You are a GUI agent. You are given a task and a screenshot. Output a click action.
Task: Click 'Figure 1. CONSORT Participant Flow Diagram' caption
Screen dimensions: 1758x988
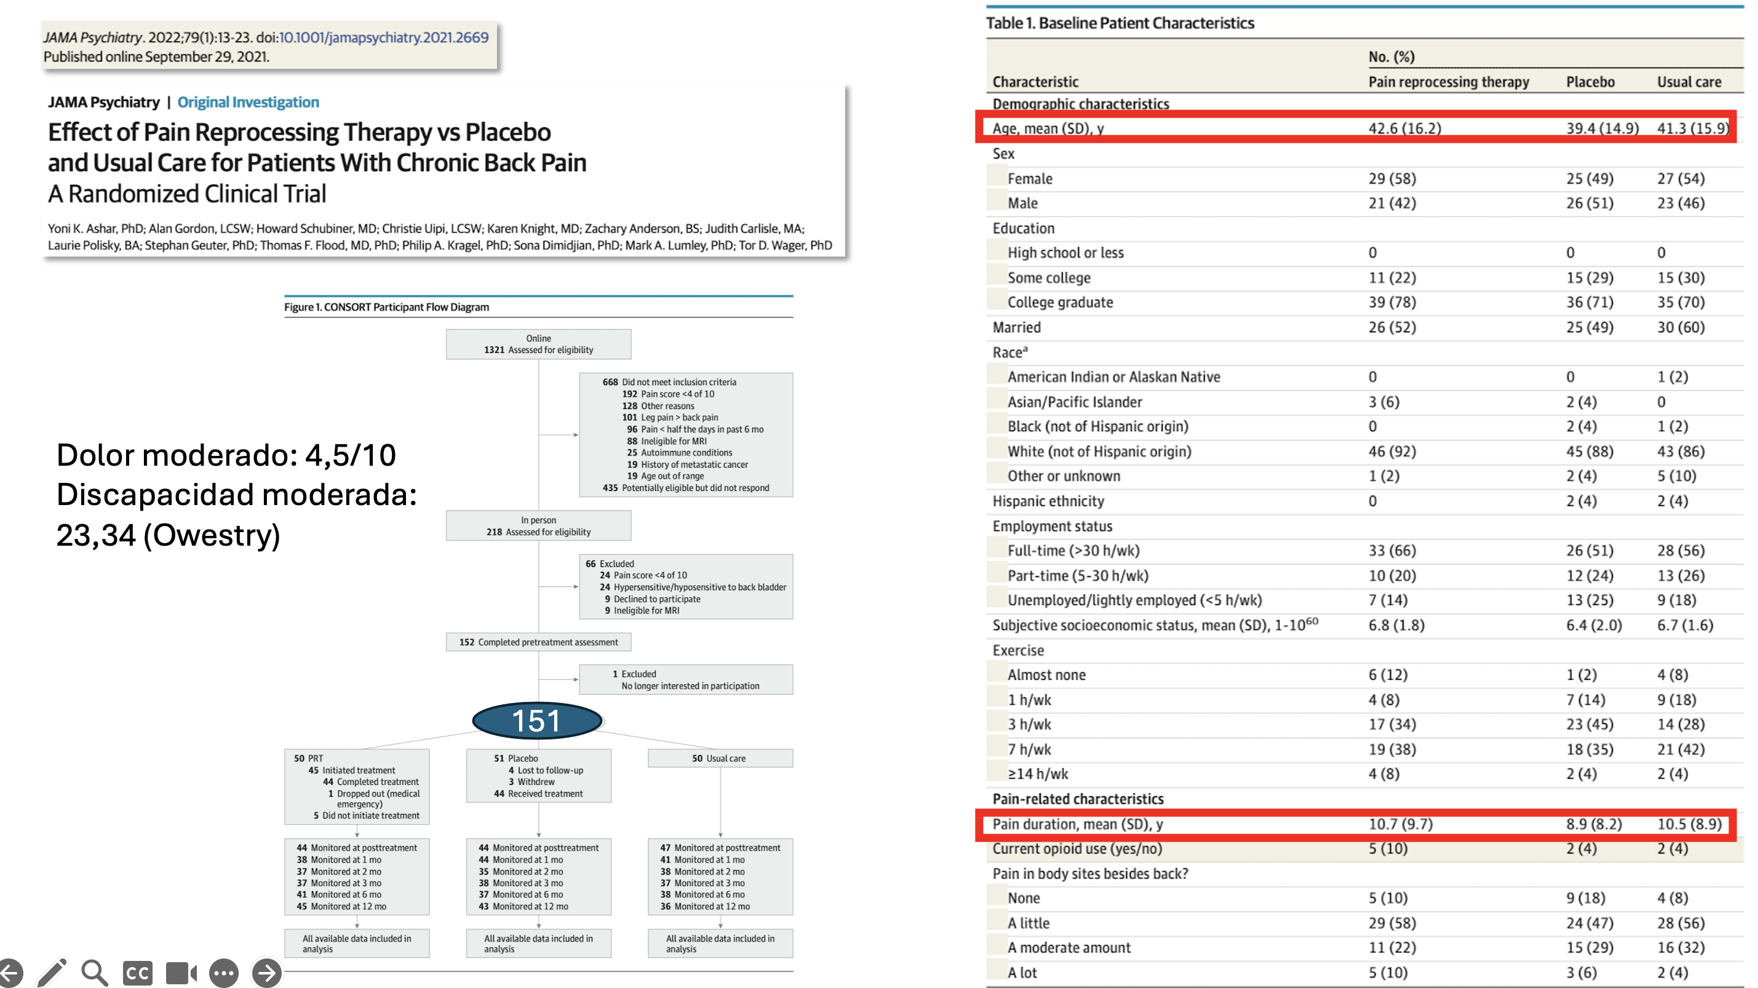coord(386,307)
